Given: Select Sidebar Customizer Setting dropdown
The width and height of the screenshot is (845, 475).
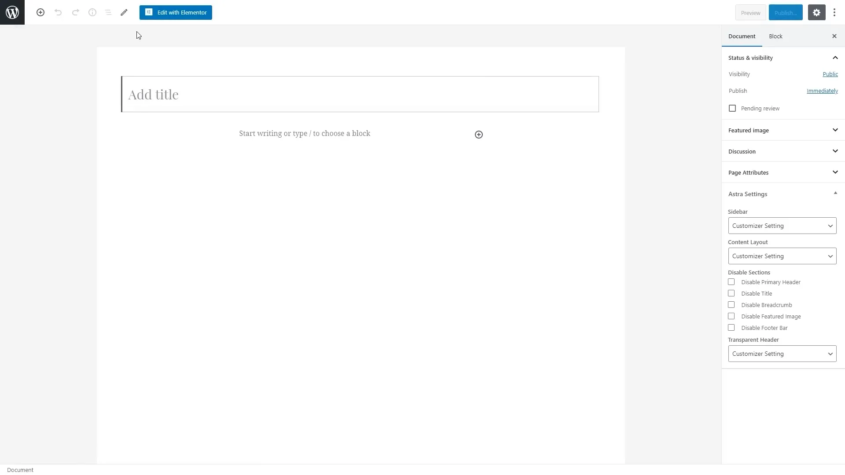Looking at the screenshot, I should click(x=782, y=225).
